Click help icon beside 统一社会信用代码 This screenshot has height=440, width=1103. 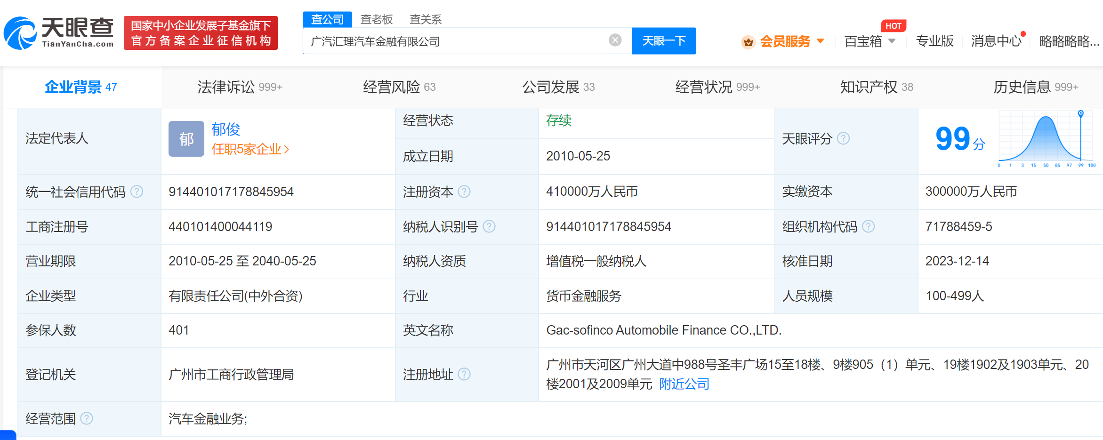(137, 192)
